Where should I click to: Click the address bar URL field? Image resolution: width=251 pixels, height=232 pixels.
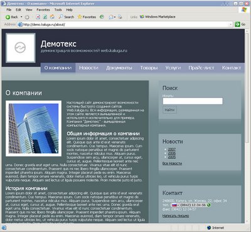(125, 25)
